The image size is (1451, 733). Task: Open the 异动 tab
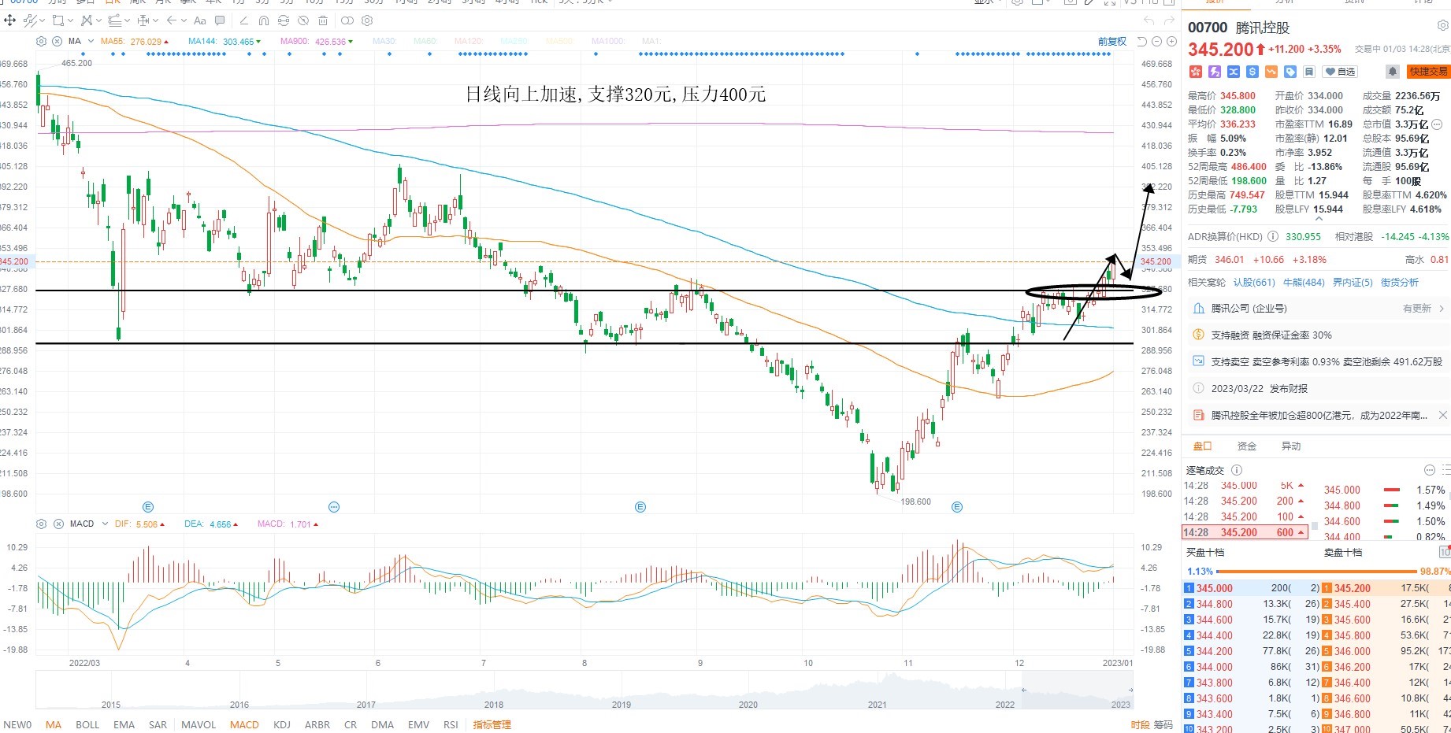tap(1291, 446)
